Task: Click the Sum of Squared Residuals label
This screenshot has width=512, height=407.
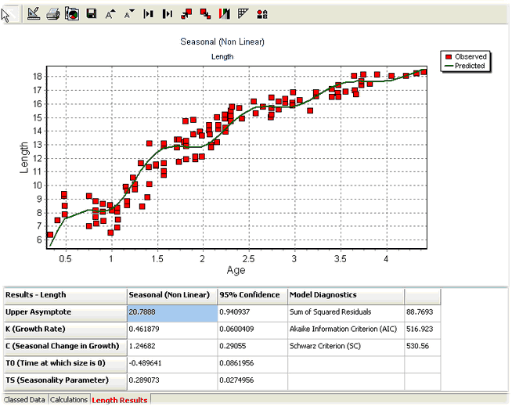Action: point(346,313)
